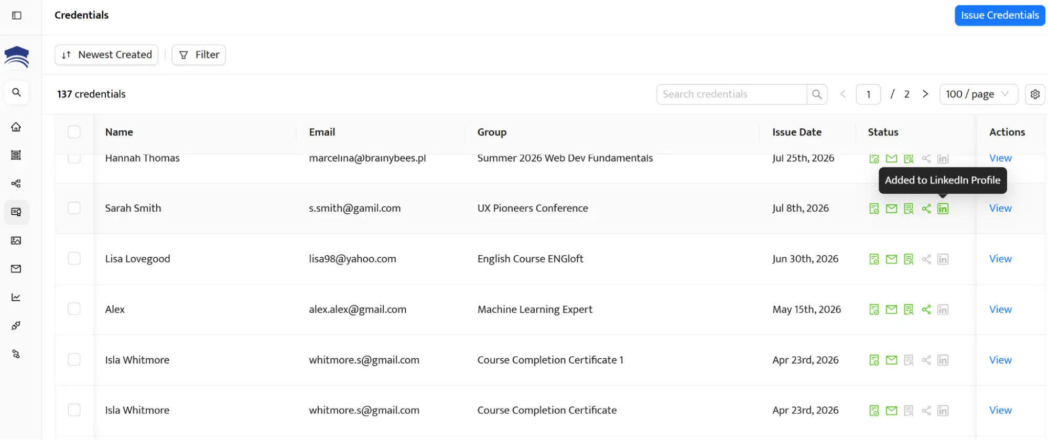Open View link for Lisa Lovegood
Viewport: 1048px width, 440px height.
1000,259
